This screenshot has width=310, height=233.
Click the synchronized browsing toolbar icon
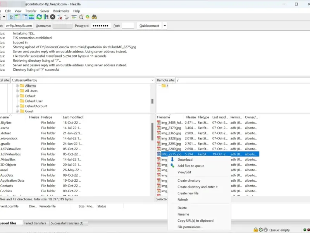[x=88, y=17]
